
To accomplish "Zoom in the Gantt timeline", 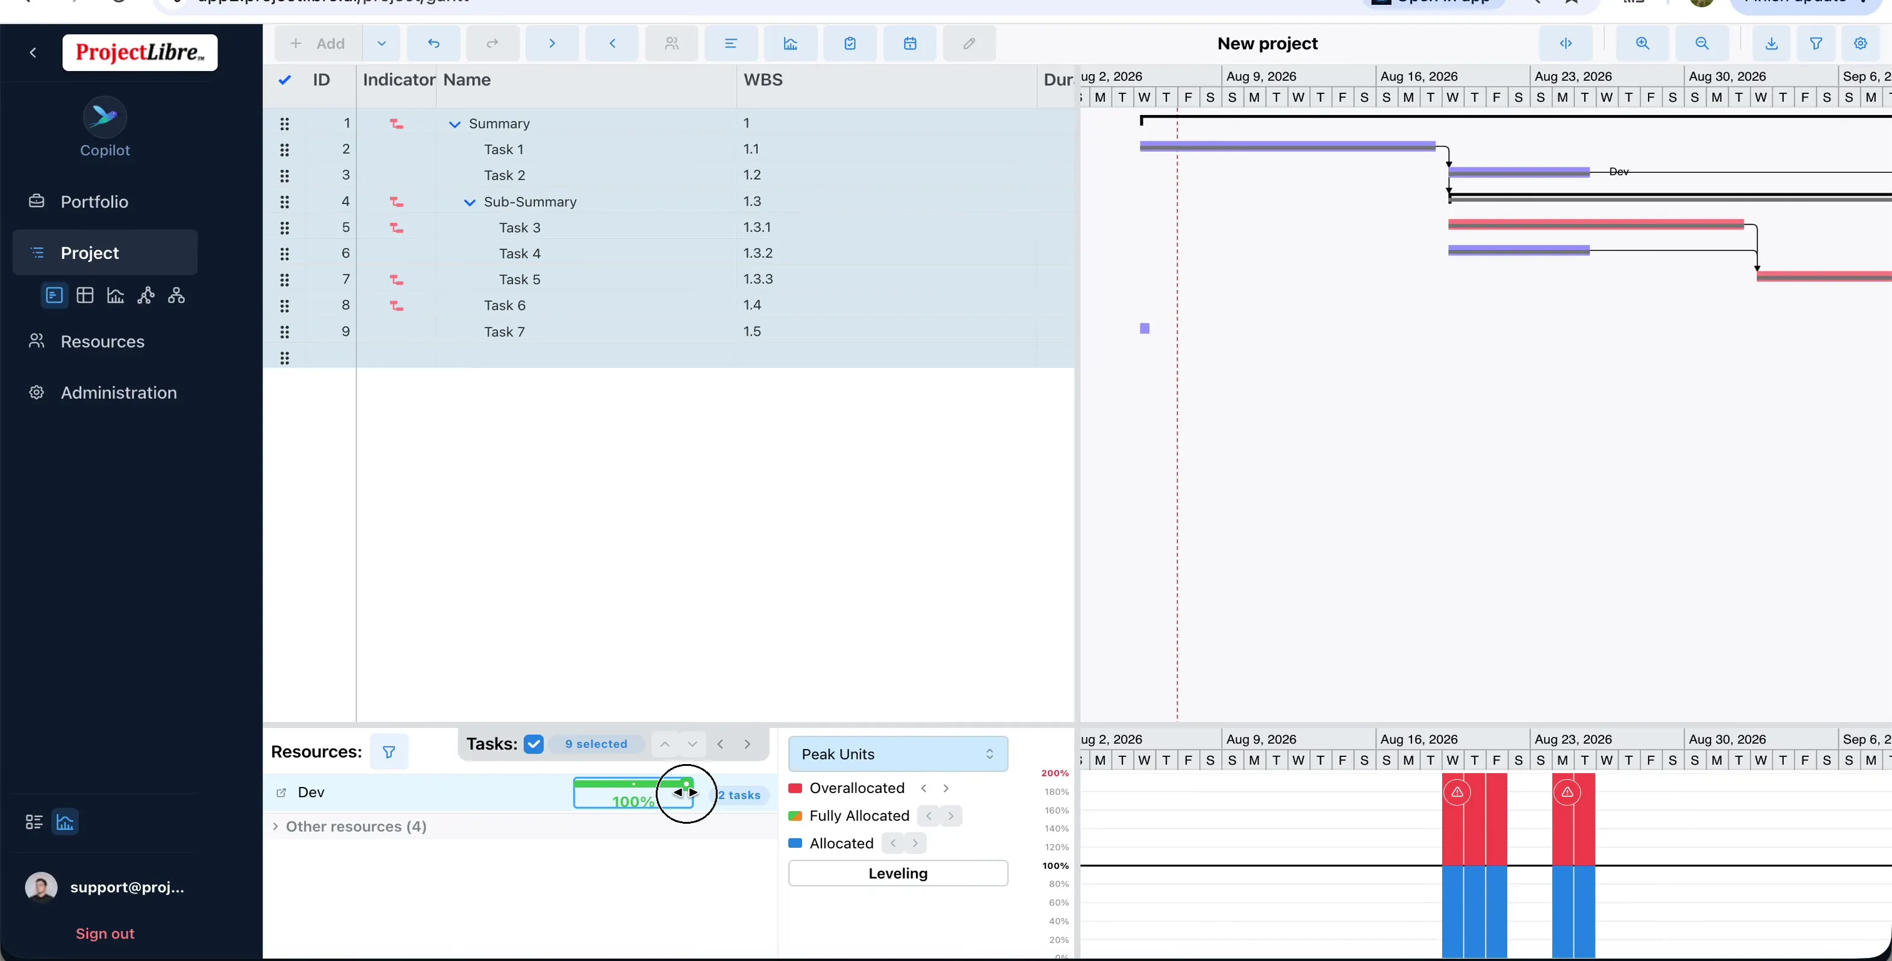I will tap(1642, 43).
